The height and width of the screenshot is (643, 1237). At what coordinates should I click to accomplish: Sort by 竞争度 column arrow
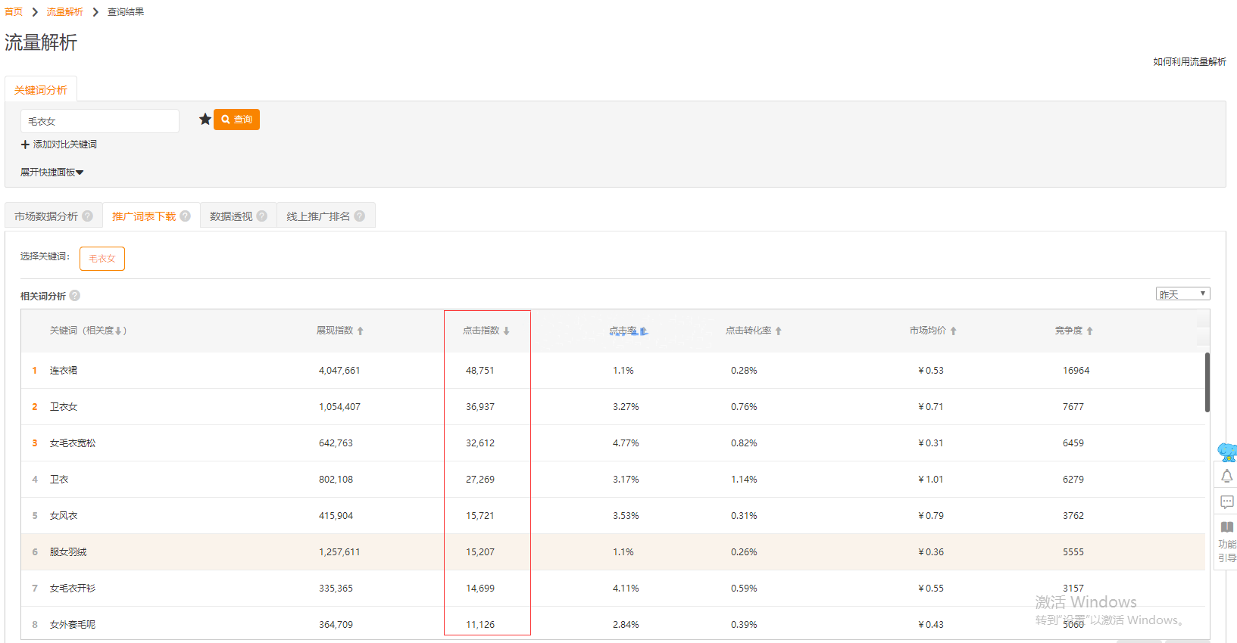[x=1090, y=331]
